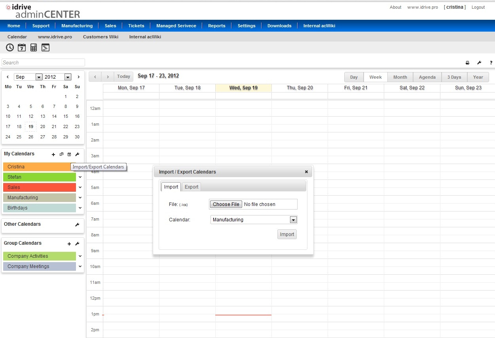The height and width of the screenshot is (338, 495).
Task: Click the Logout link
Action: tap(478, 7)
